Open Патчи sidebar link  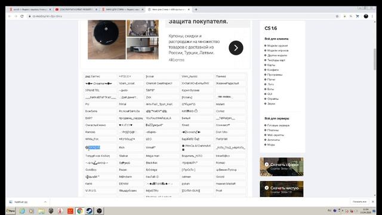point(271,79)
